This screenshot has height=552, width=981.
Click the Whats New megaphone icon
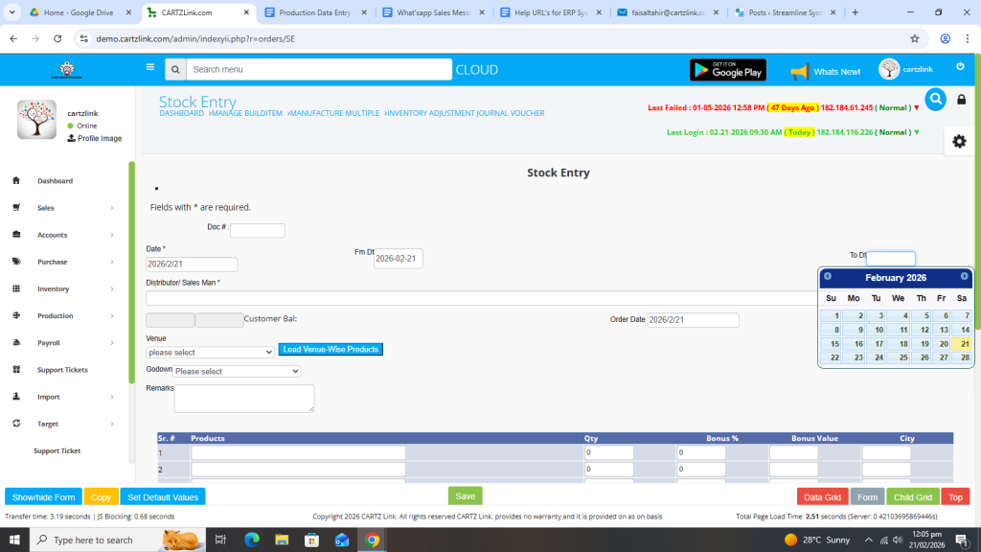799,71
